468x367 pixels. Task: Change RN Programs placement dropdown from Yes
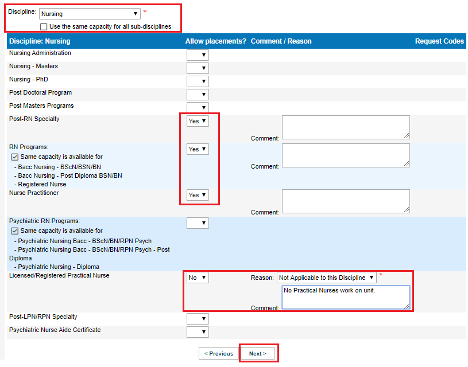pyautogui.click(x=198, y=149)
